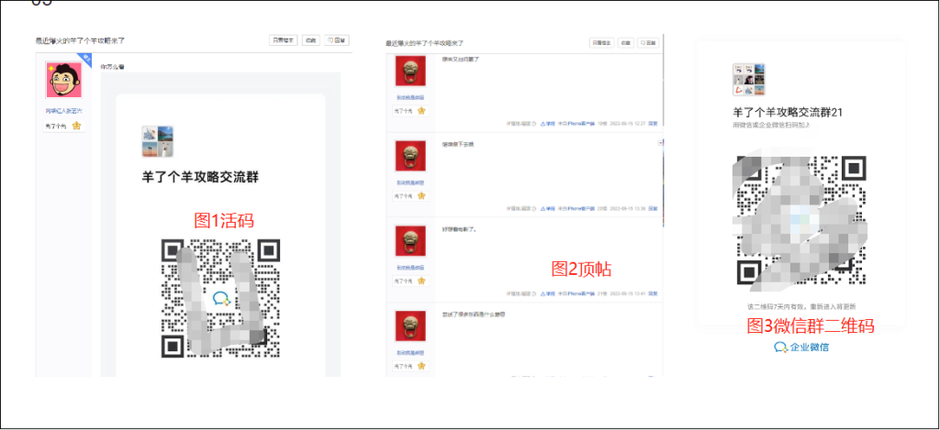
Task: Click 回复 button in the 图2 thread header
Action: (x=648, y=43)
